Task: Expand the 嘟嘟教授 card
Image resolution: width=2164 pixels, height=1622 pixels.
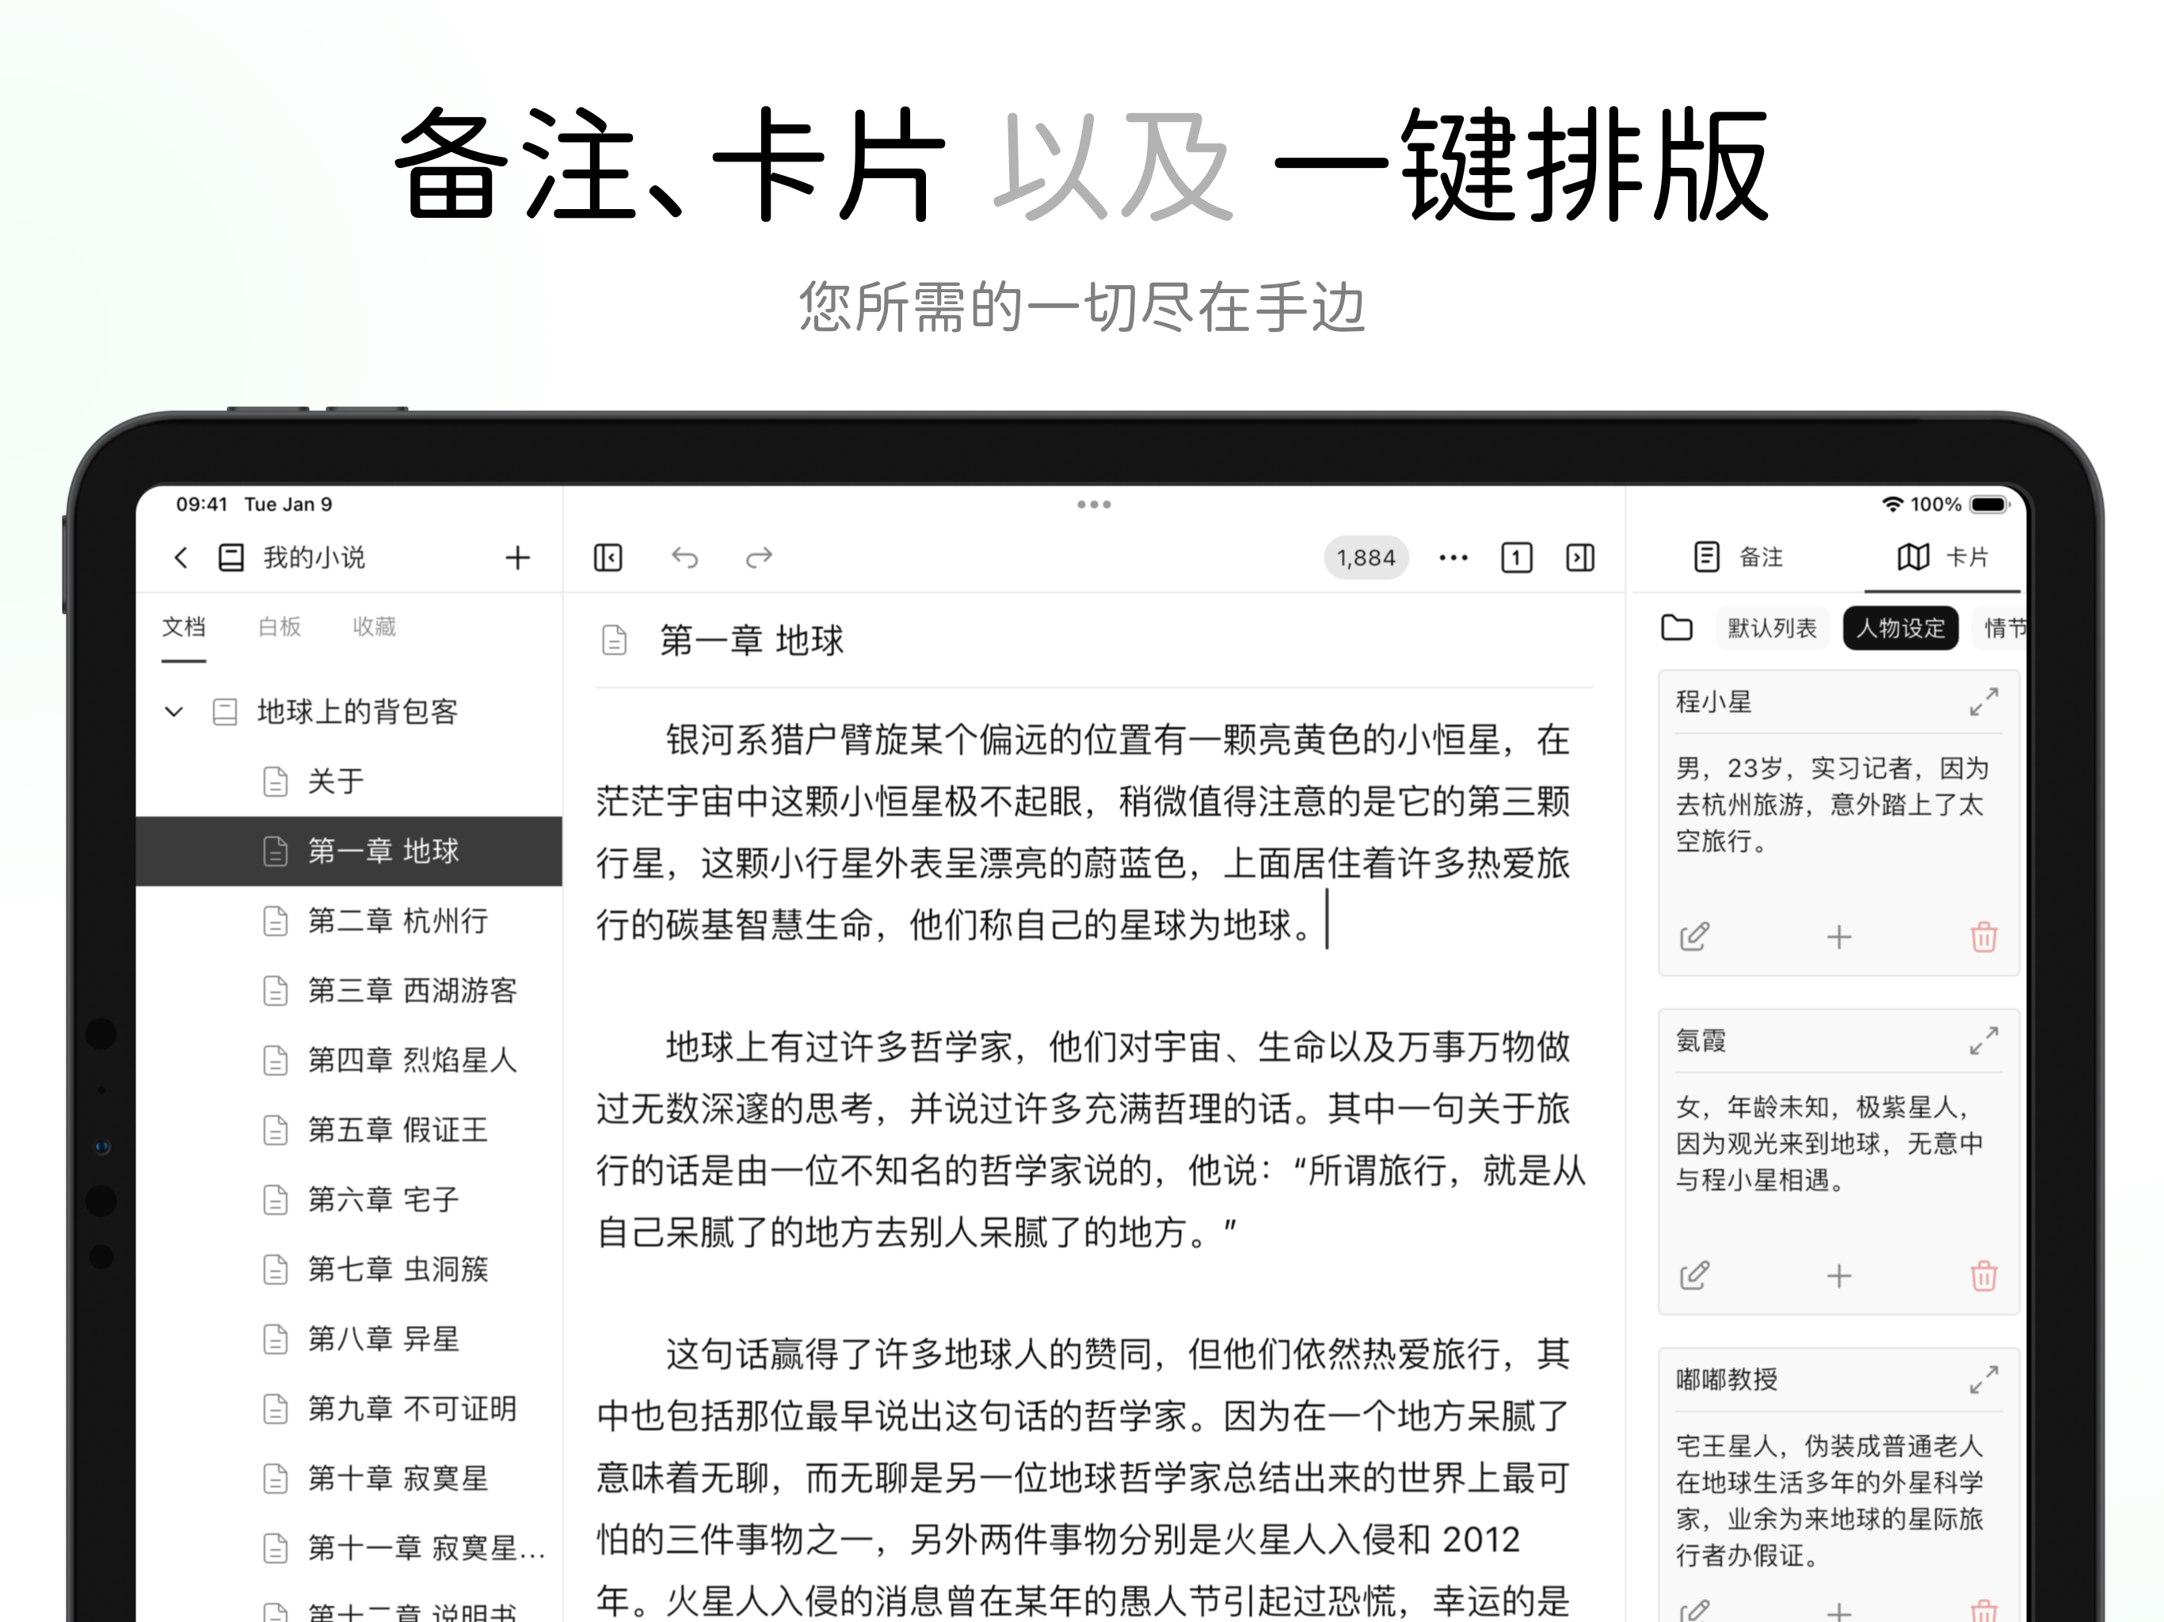Action: click(x=1983, y=1380)
